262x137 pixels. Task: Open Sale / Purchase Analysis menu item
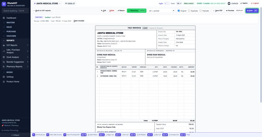15,51
